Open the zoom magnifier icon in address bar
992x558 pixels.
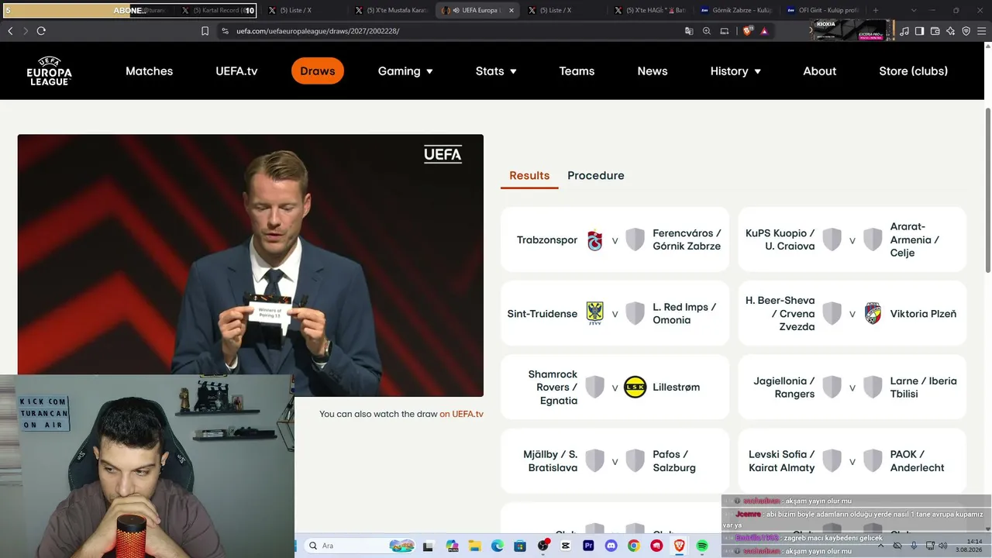click(707, 31)
